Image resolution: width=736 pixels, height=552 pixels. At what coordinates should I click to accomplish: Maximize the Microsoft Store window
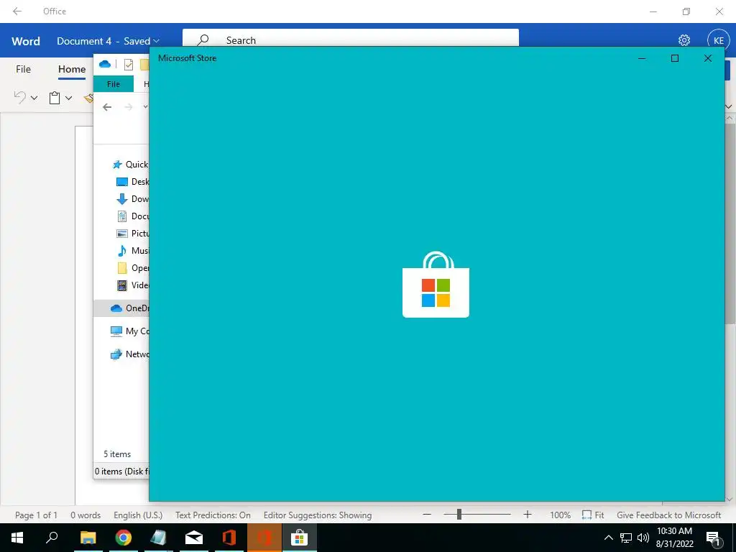coord(674,58)
